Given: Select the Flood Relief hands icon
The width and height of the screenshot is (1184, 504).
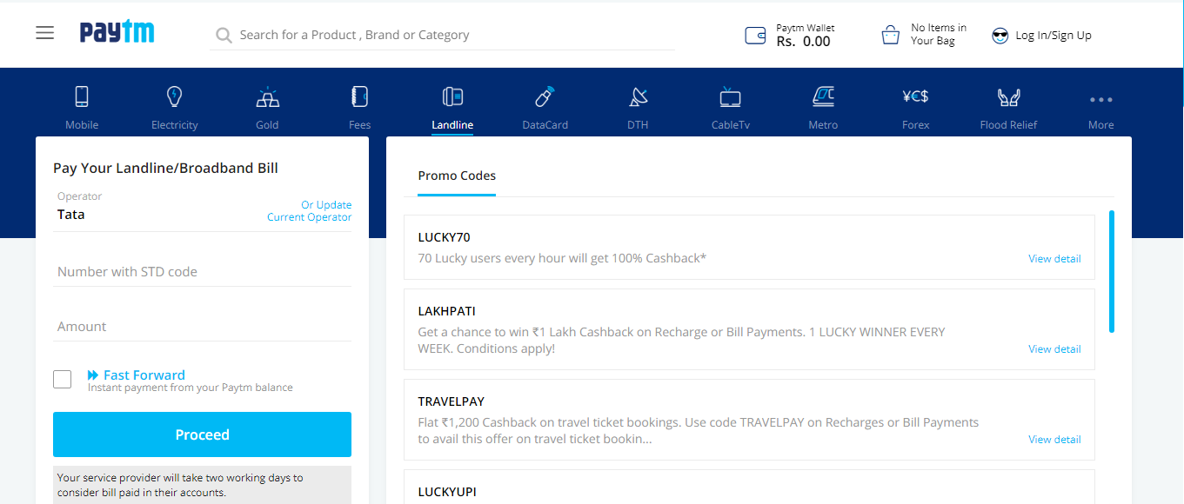Looking at the screenshot, I should tap(1008, 97).
